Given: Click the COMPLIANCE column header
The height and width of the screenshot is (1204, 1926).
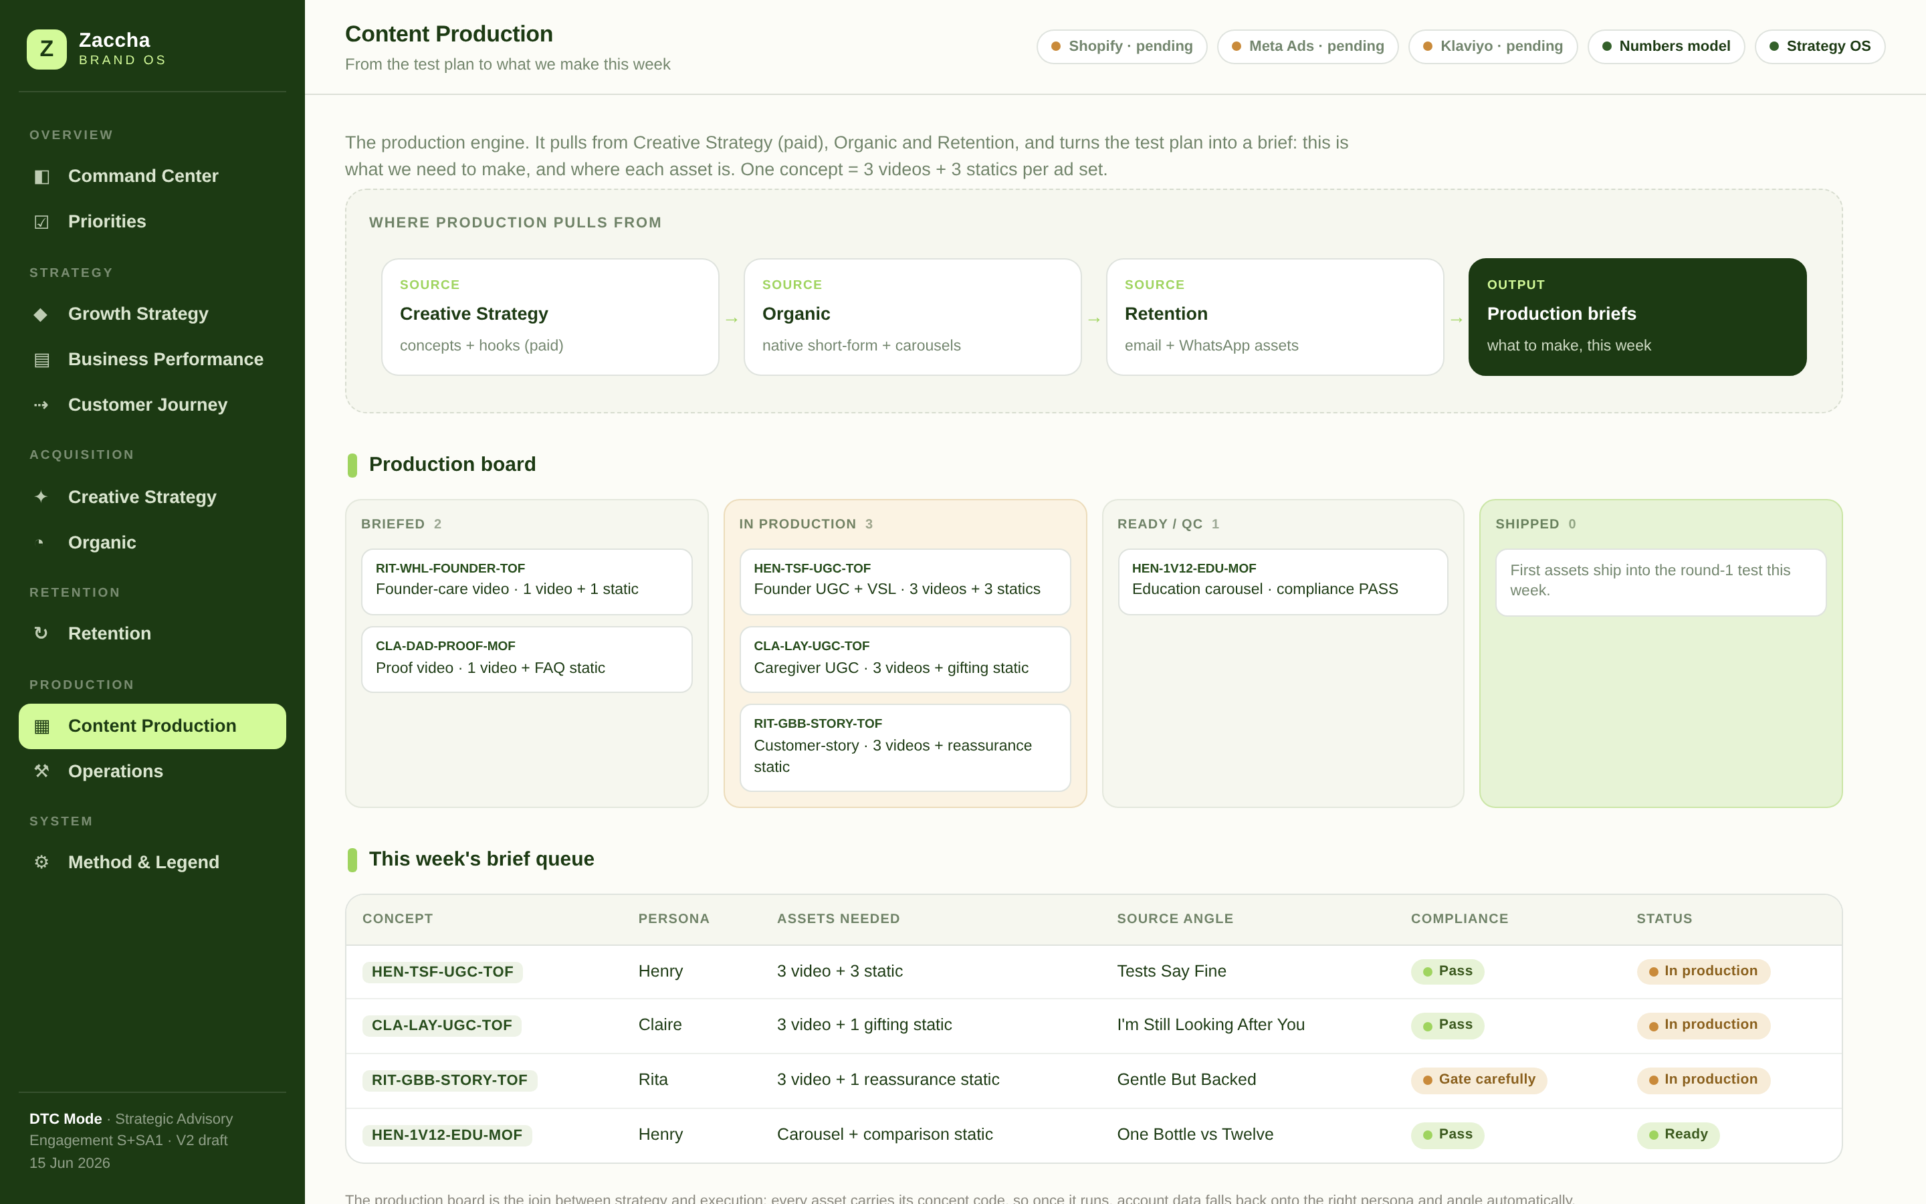Looking at the screenshot, I should click(x=1459, y=919).
